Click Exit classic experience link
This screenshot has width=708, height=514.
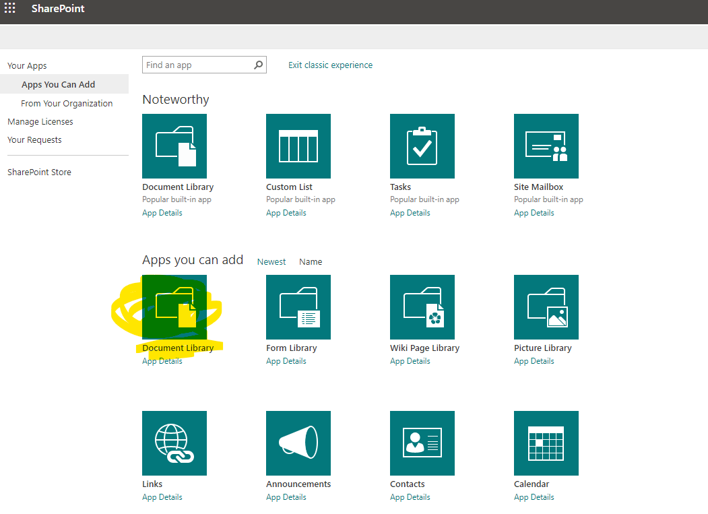click(331, 65)
